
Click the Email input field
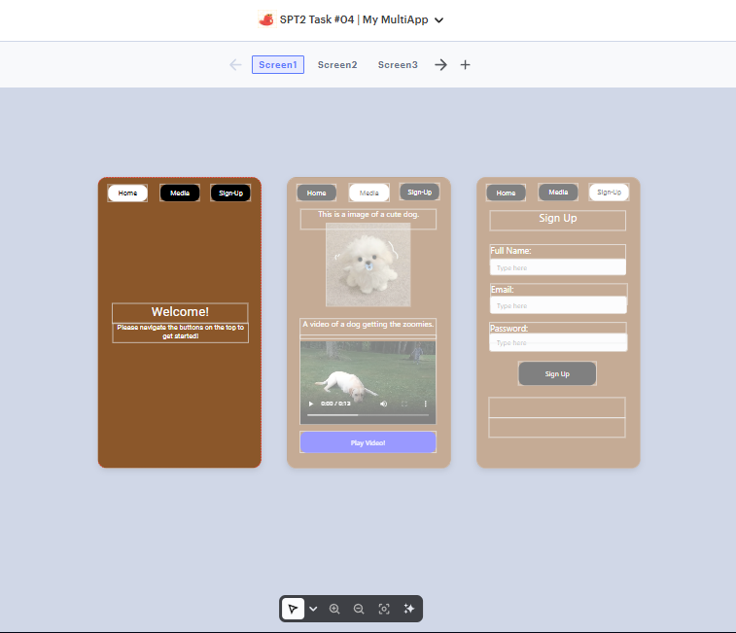coord(559,305)
